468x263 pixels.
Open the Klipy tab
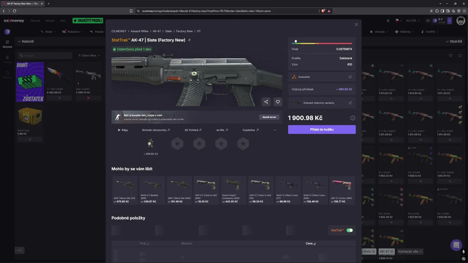tap(123, 130)
